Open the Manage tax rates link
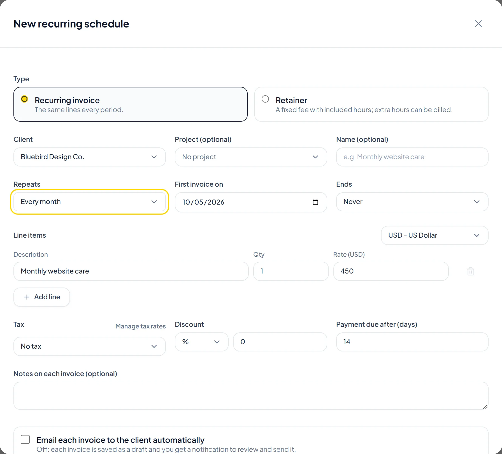This screenshot has width=502, height=454. [140, 326]
